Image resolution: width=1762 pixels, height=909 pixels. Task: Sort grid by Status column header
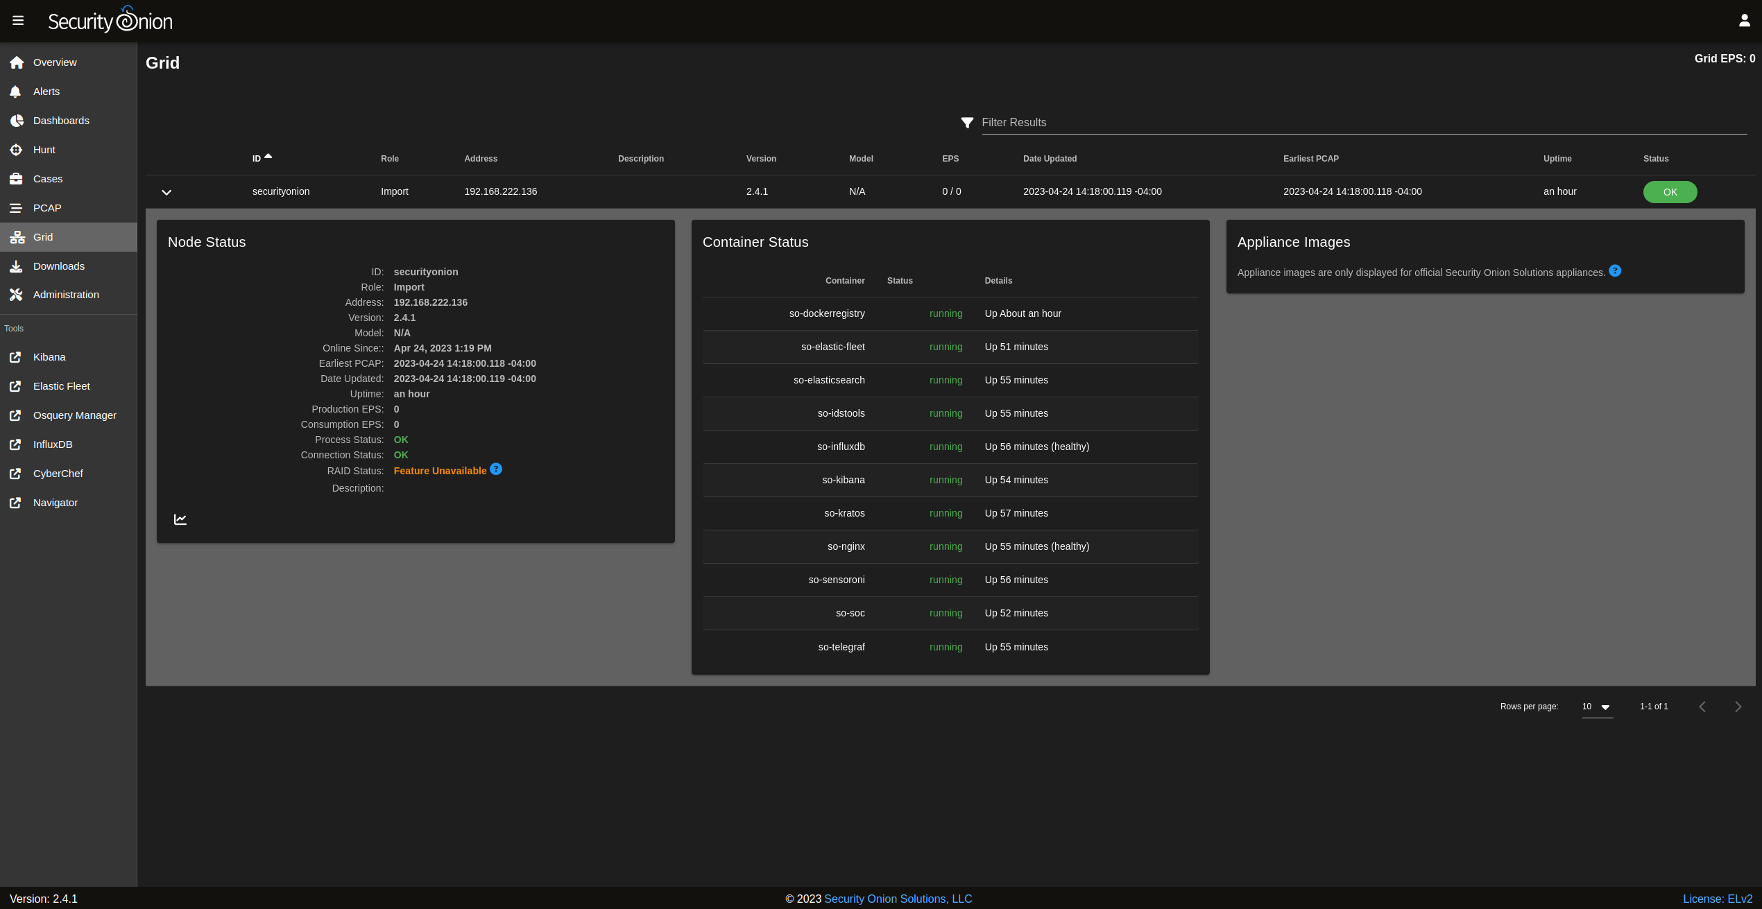coord(1656,159)
